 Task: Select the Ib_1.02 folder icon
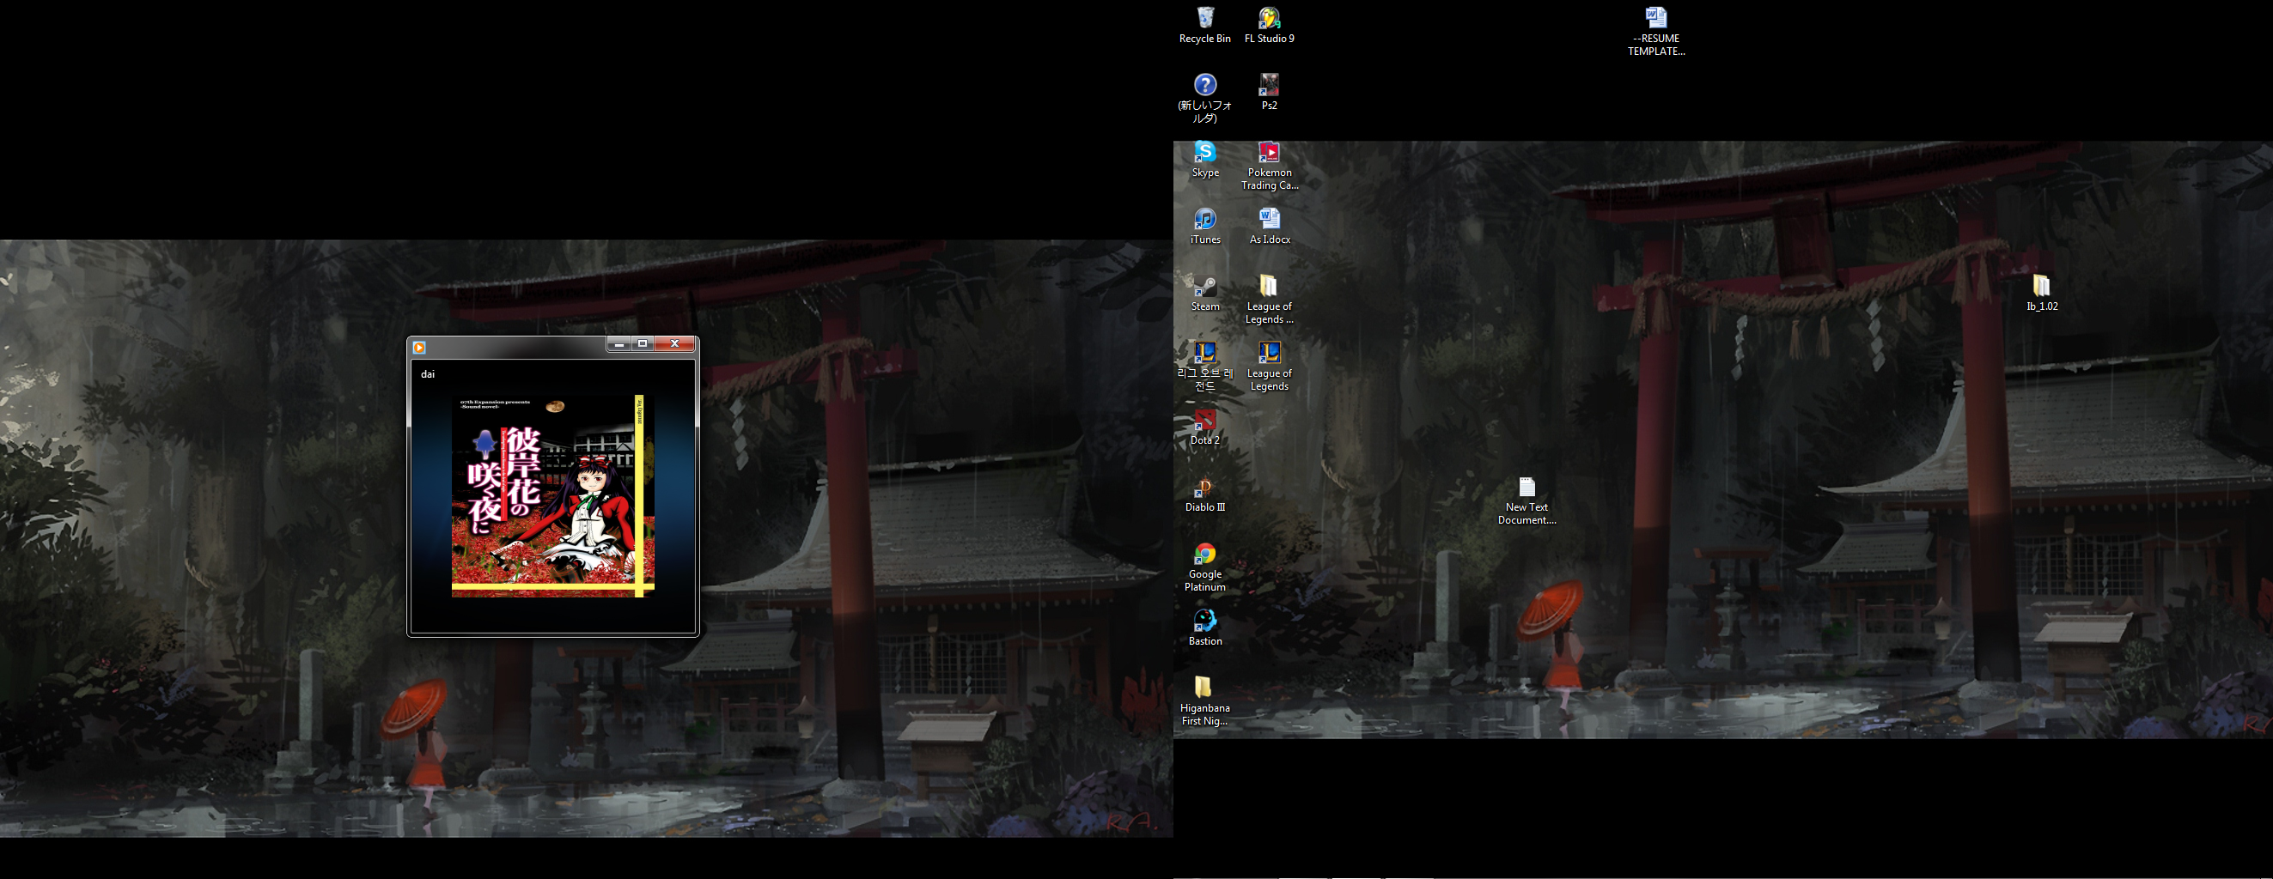(x=2042, y=293)
